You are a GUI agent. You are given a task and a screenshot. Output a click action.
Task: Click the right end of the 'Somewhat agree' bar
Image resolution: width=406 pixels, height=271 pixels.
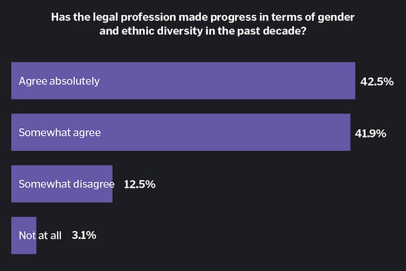click(346, 133)
